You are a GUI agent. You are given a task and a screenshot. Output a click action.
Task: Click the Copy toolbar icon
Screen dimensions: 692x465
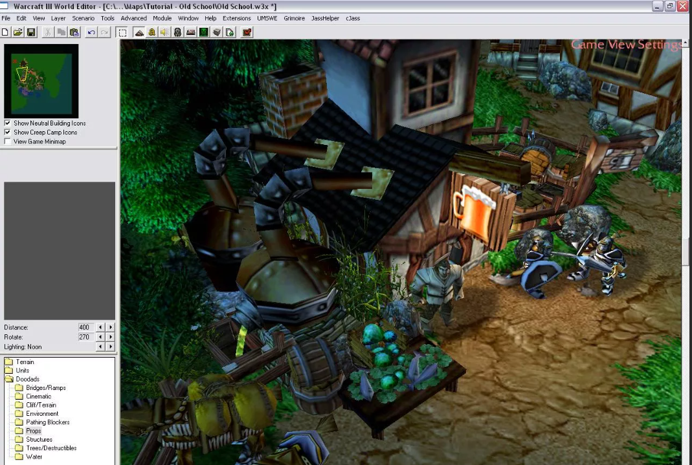pyautogui.click(x=61, y=32)
